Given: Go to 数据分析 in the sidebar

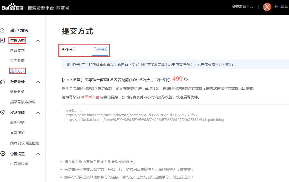Looking at the screenshot, I should [17, 92].
